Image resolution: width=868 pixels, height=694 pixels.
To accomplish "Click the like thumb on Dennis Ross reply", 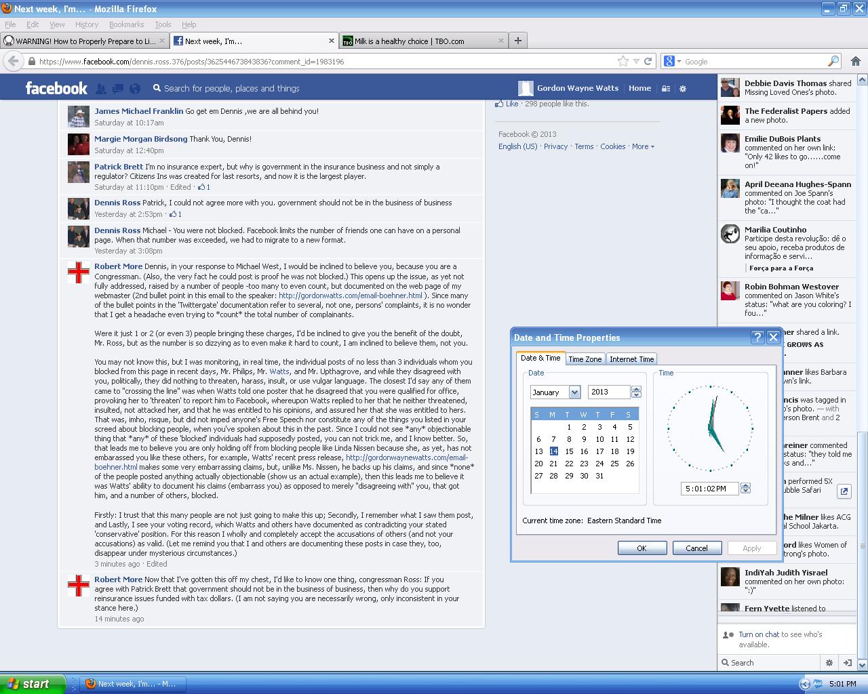I will pos(173,214).
